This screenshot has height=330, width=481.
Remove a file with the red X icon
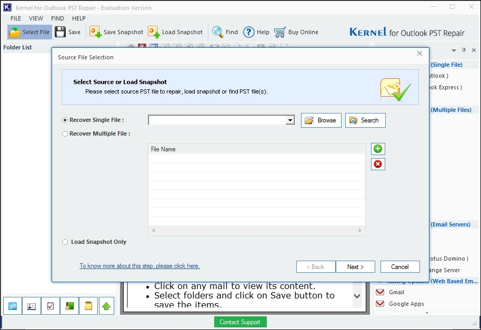coord(378,164)
